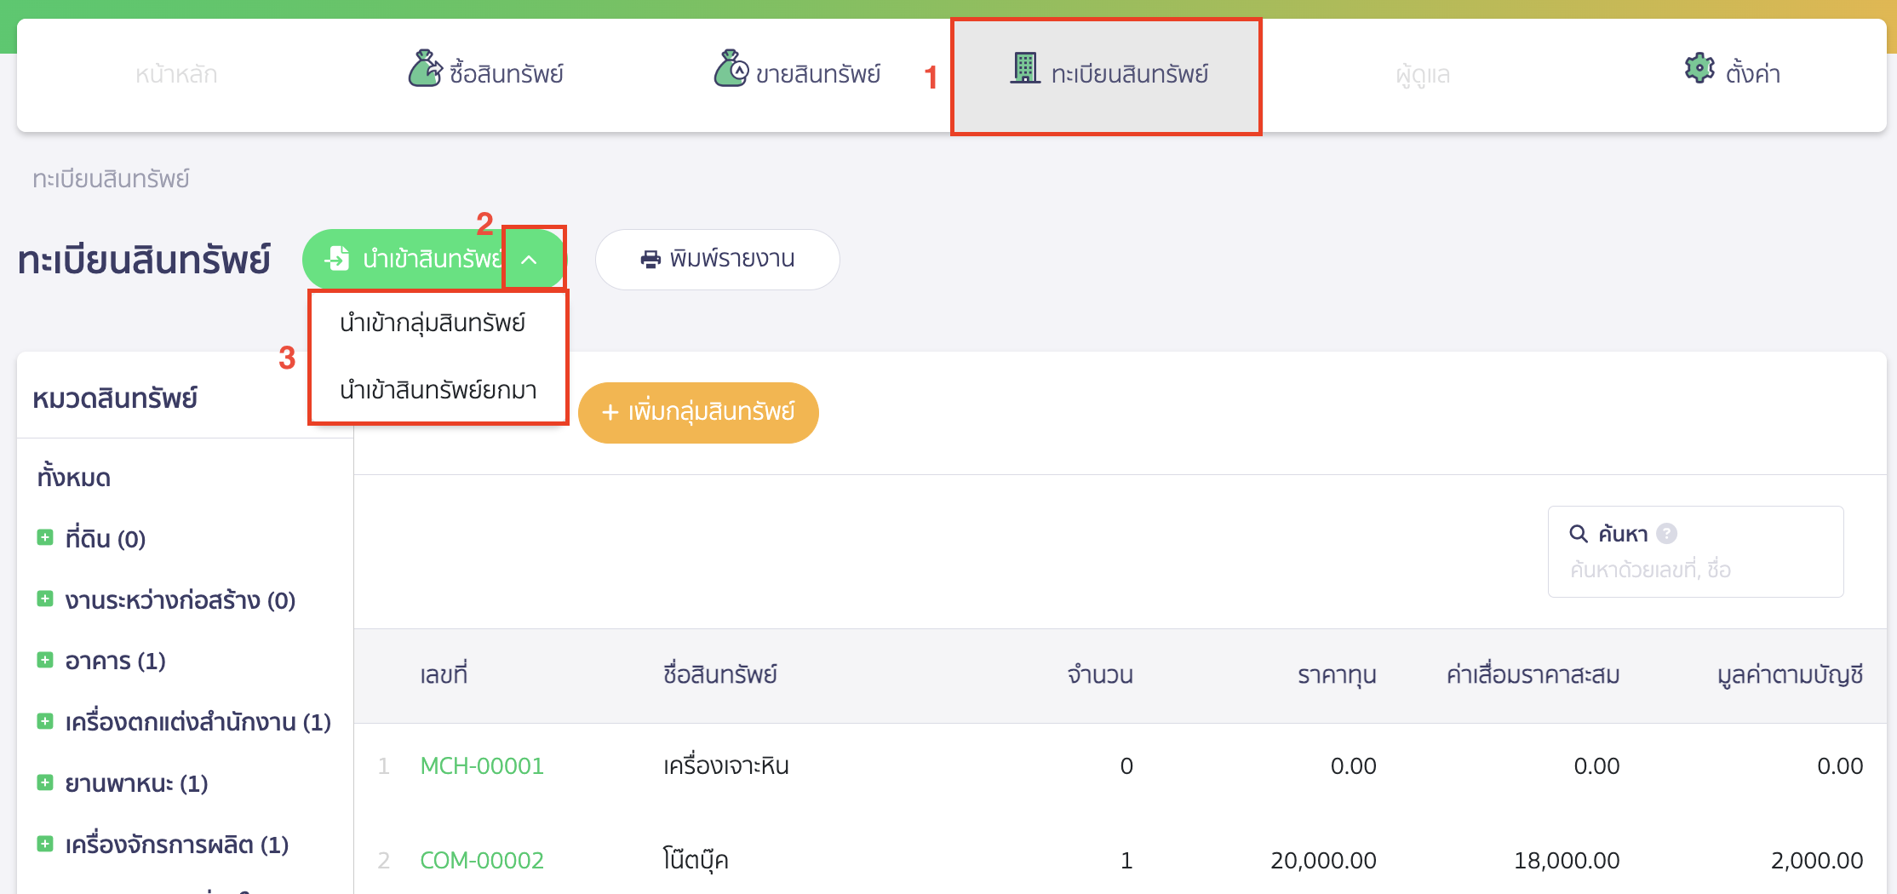Open asset link MCH-00001
The height and width of the screenshot is (894, 1897).
tap(482, 766)
